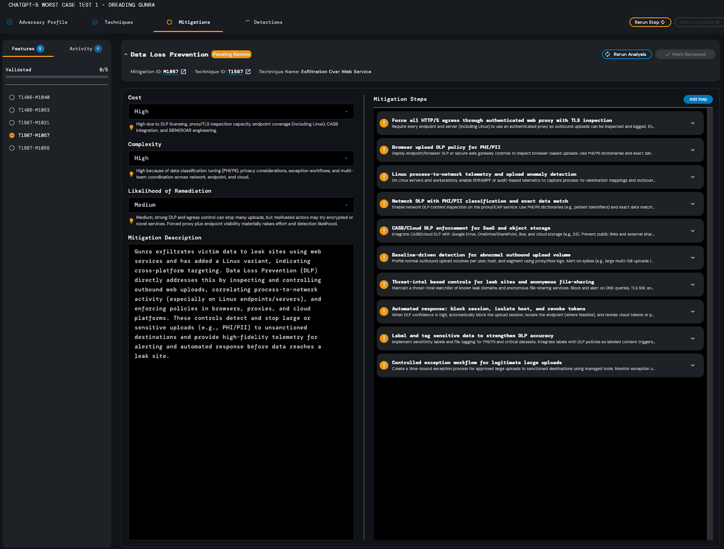Select the T1567-M1057 orange status circle
Viewport: 724px width, 549px height.
tap(12, 135)
